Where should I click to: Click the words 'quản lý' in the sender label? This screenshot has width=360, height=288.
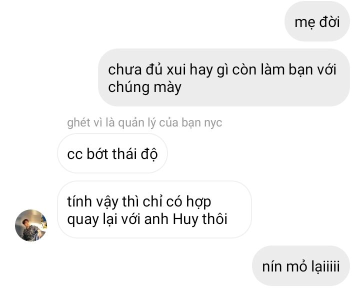[137, 123]
